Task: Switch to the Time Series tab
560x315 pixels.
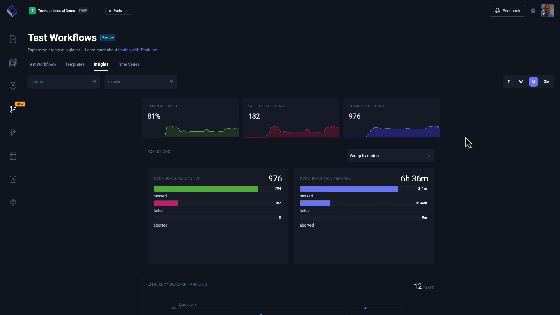Action: click(129, 64)
